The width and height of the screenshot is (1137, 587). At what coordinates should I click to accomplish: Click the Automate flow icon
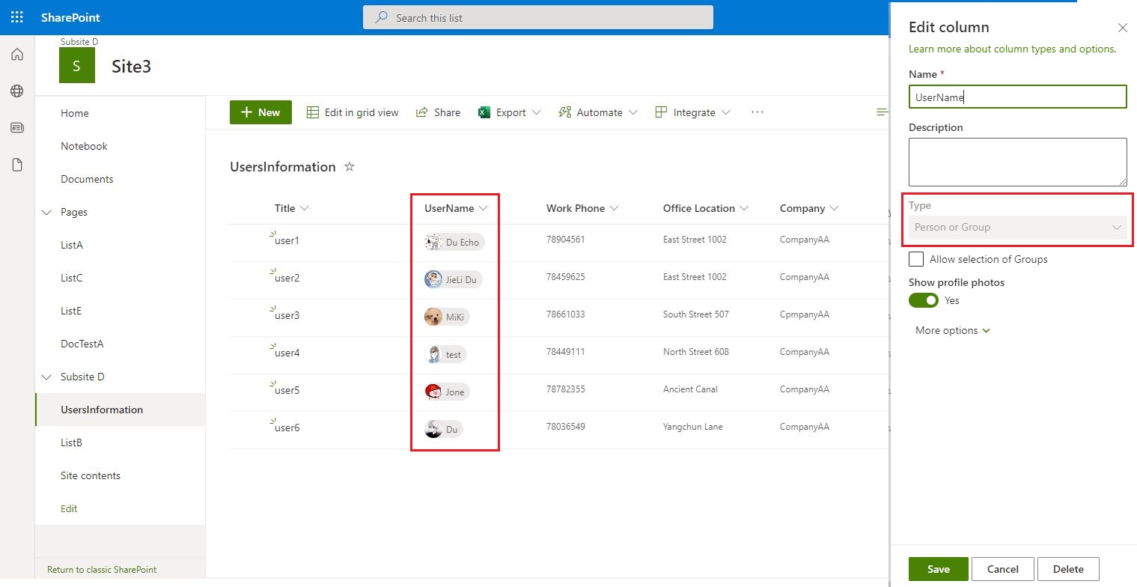coord(565,112)
